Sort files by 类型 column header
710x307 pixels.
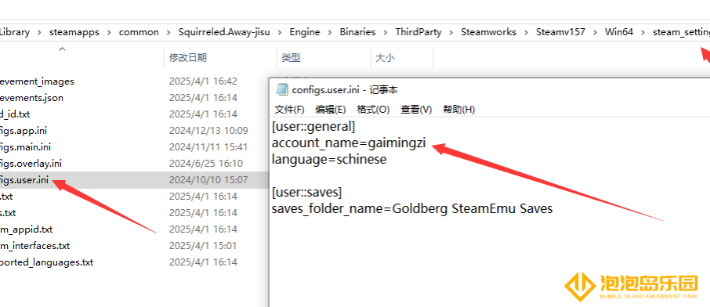(x=291, y=57)
